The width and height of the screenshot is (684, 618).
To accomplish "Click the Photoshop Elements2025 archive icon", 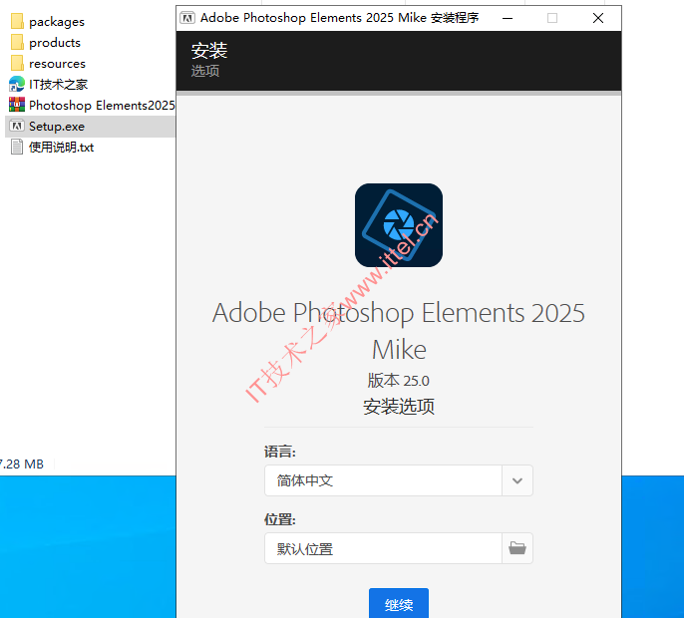I will 17,105.
